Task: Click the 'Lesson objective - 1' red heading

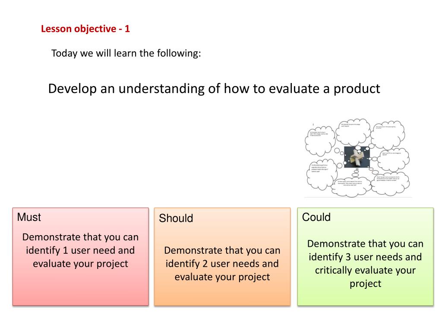Action: (x=85, y=29)
